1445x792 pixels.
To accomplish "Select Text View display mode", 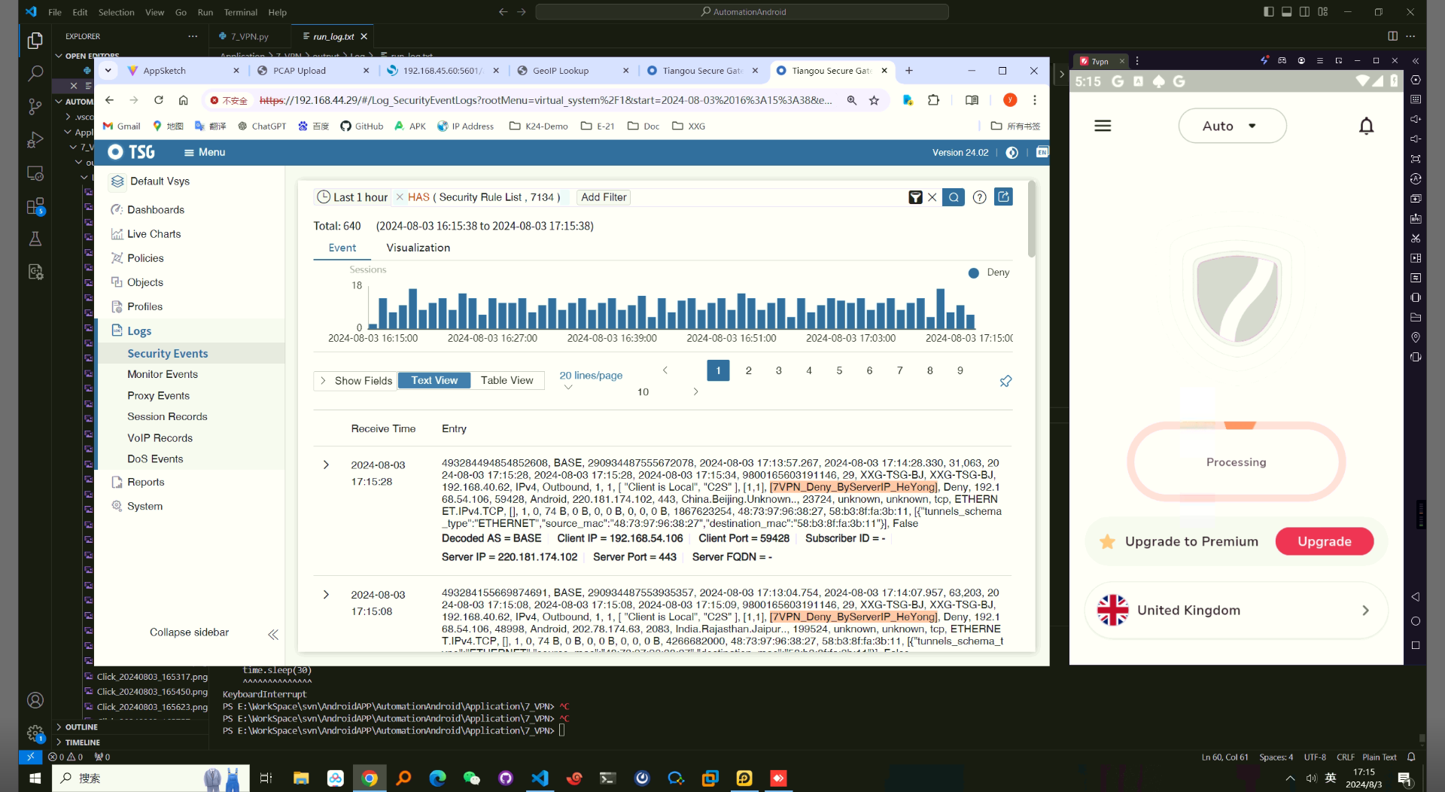I will (x=434, y=380).
